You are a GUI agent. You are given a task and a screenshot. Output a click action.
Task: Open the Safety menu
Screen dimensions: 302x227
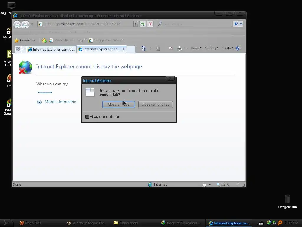(x=211, y=48)
